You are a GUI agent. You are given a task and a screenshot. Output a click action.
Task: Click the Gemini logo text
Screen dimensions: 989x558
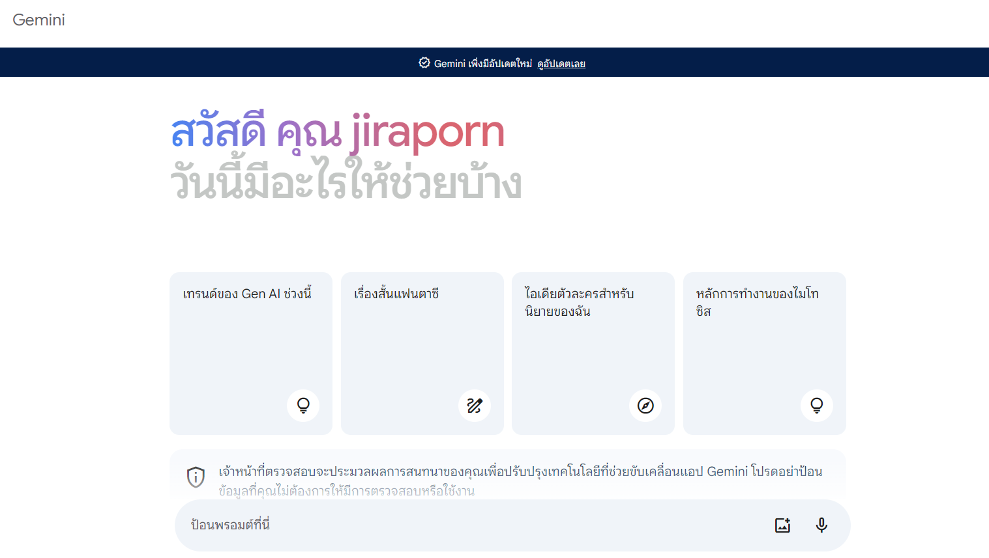click(x=38, y=20)
